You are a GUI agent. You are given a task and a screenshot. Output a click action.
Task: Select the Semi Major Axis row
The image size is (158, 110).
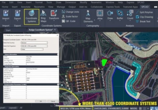(x=31, y=60)
